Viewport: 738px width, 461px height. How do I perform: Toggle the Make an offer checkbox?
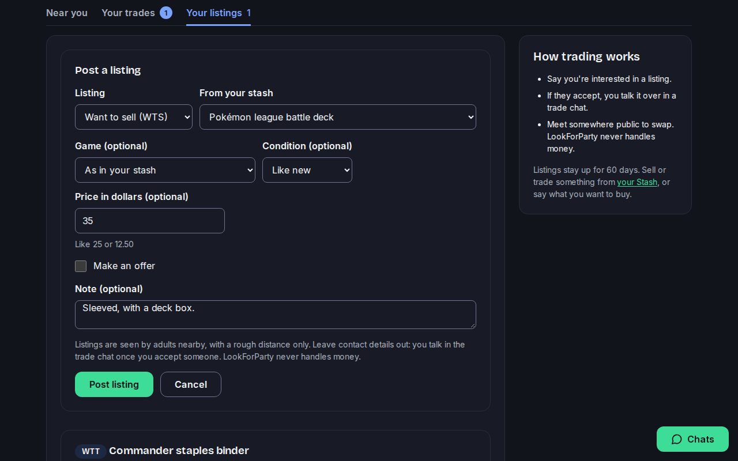[x=81, y=266]
